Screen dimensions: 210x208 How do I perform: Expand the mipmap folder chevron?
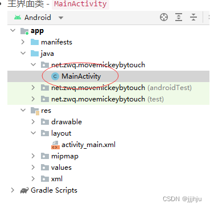(x=33, y=156)
